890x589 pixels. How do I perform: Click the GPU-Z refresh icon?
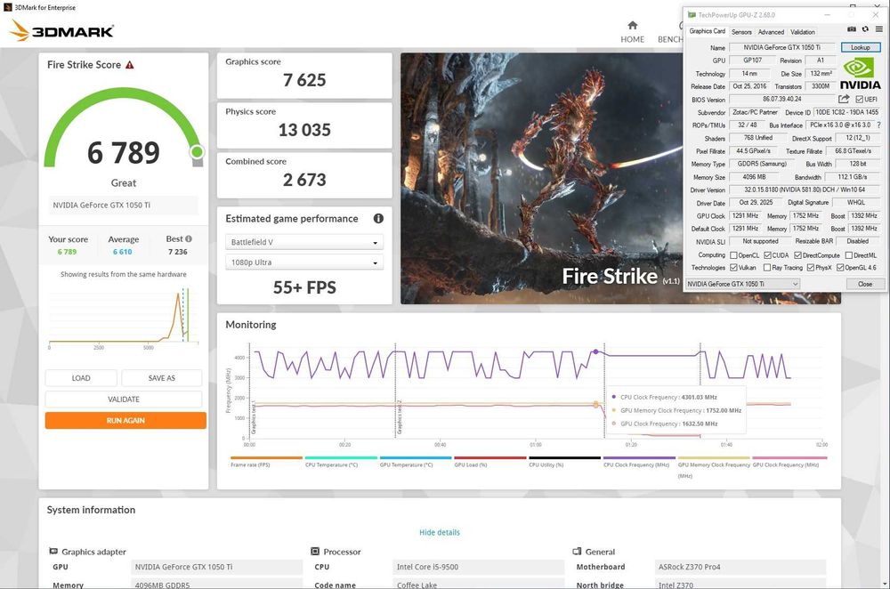pyautogui.click(x=865, y=29)
